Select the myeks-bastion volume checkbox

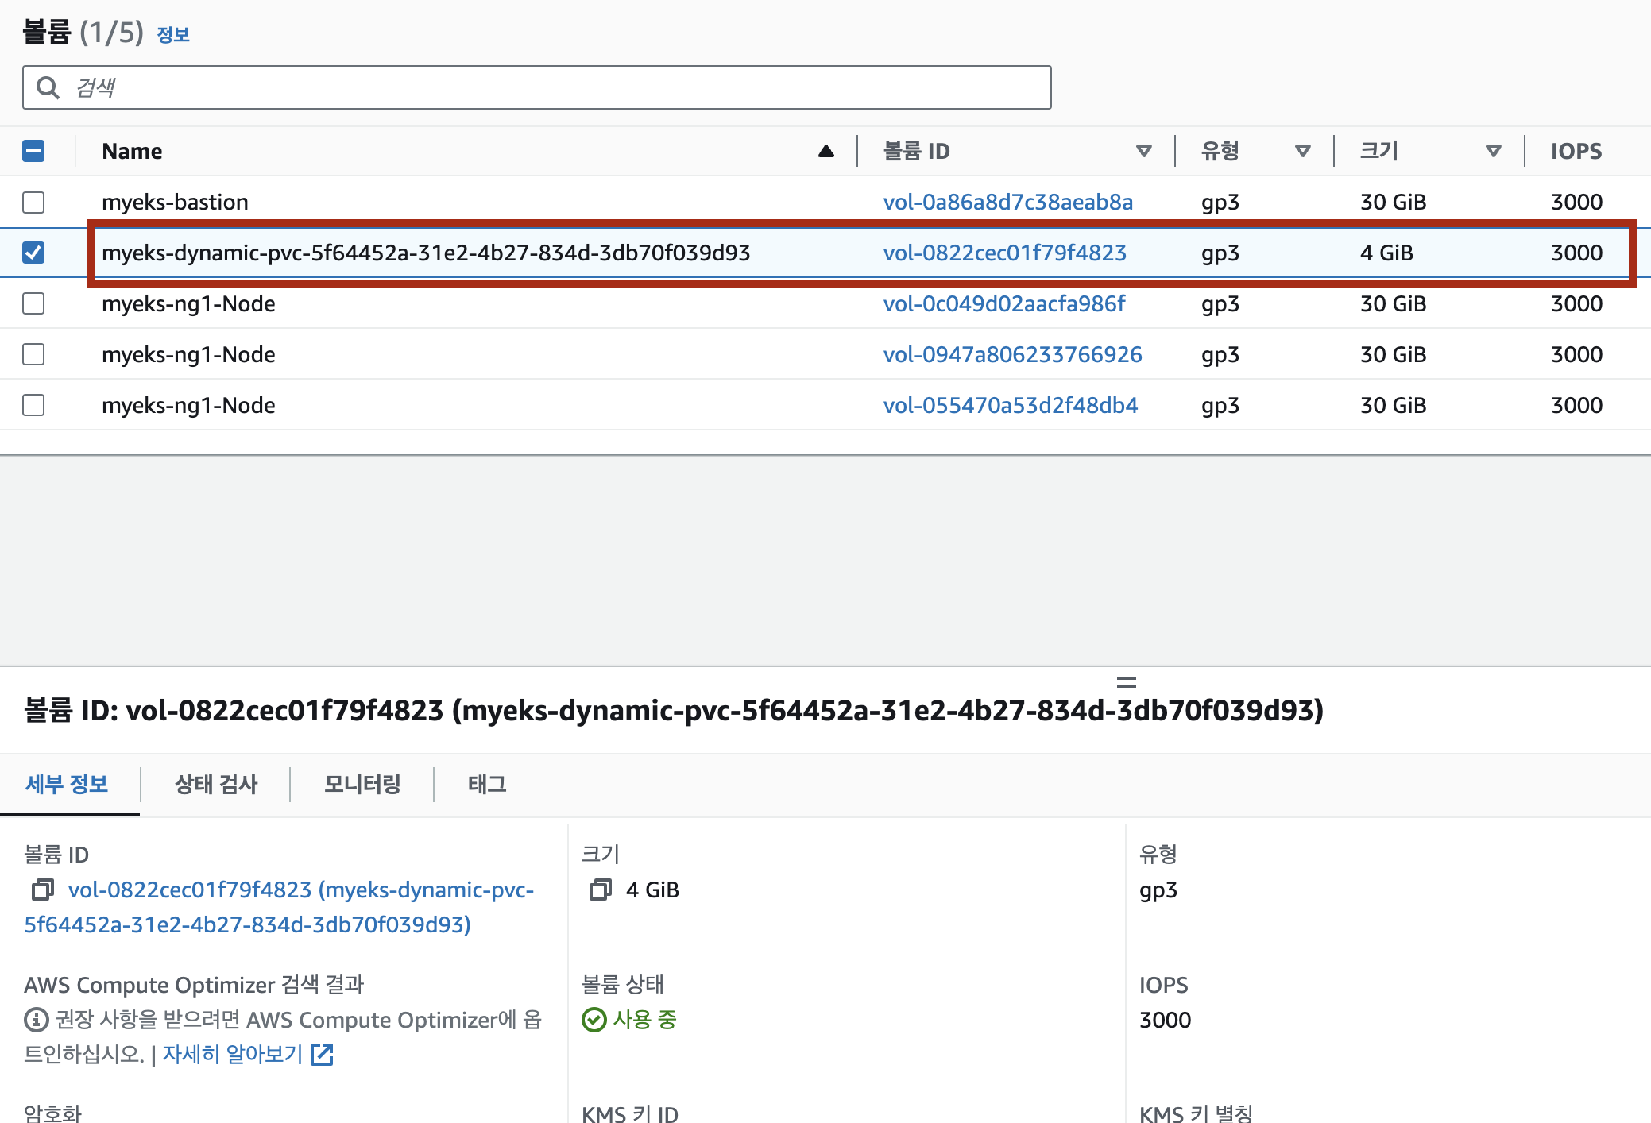click(x=33, y=203)
